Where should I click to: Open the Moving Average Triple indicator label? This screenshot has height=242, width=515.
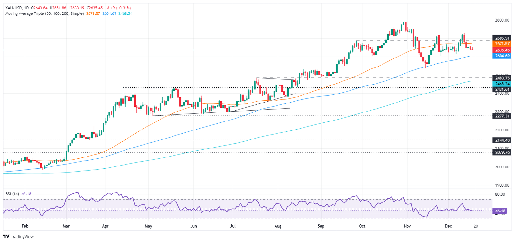click(44, 14)
